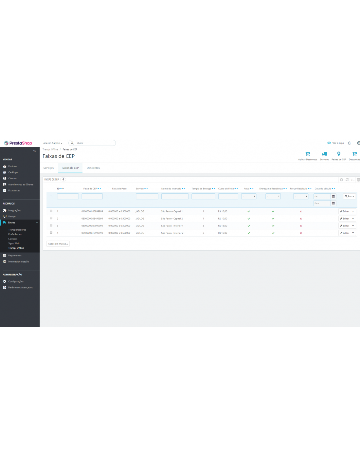
Task: Toggle the Ativo status for São Paulo - Capital 2
Action: click(x=249, y=219)
